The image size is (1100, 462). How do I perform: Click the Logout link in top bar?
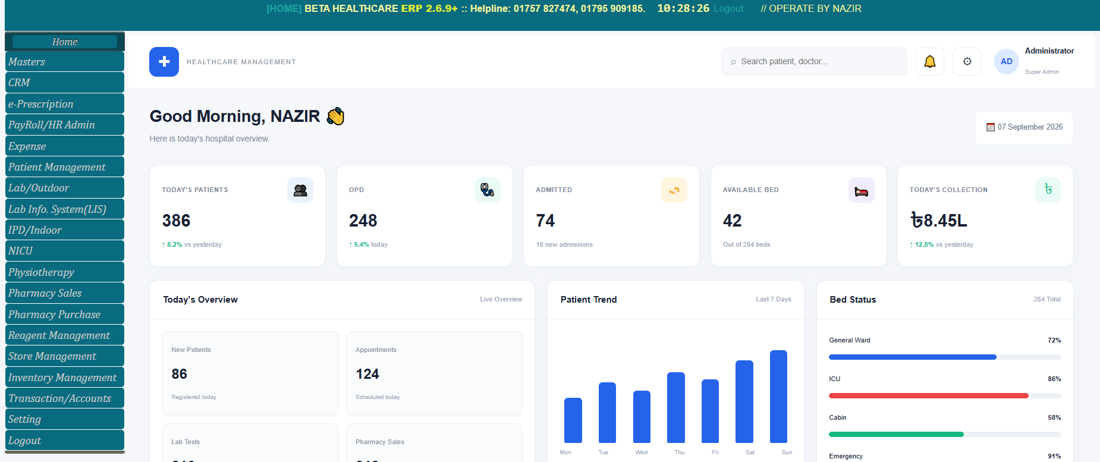pyautogui.click(x=728, y=9)
